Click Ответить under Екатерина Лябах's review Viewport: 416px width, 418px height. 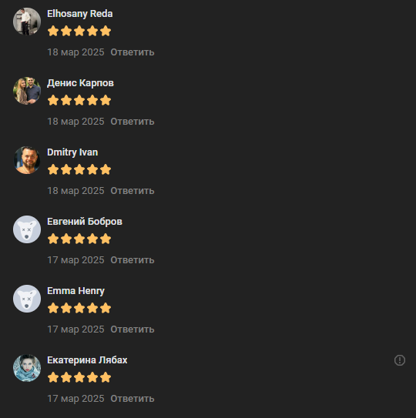click(x=133, y=399)
